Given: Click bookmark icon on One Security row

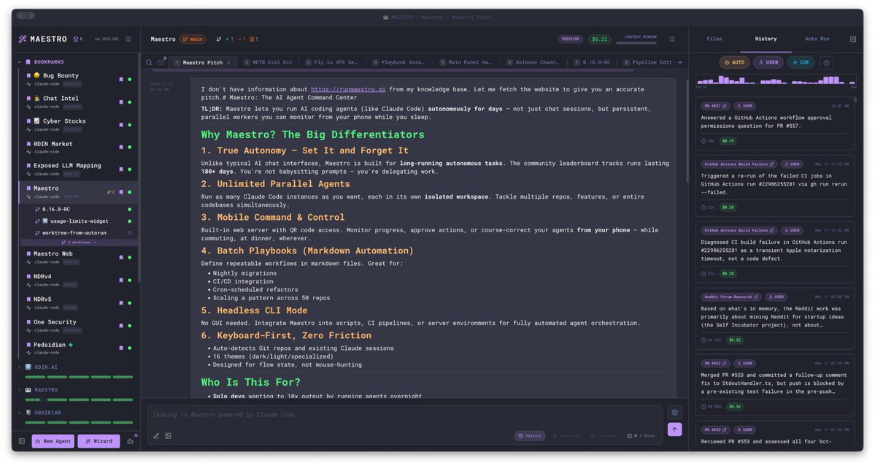Looking at the screenshot, I should click(x=121, y=325).
